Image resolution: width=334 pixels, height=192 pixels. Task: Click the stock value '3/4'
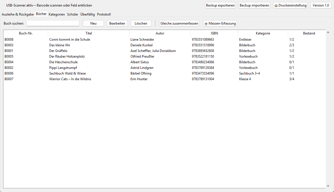(292, 79)
